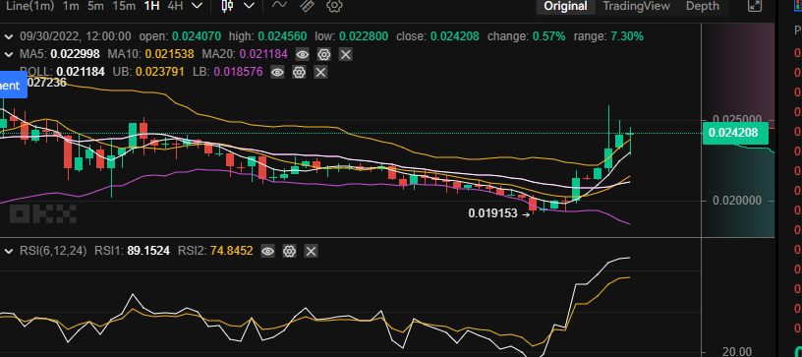The height and width of the screenshot is (357, 802).
Task: Select the 1H timeframe
Action: [151, 6]
